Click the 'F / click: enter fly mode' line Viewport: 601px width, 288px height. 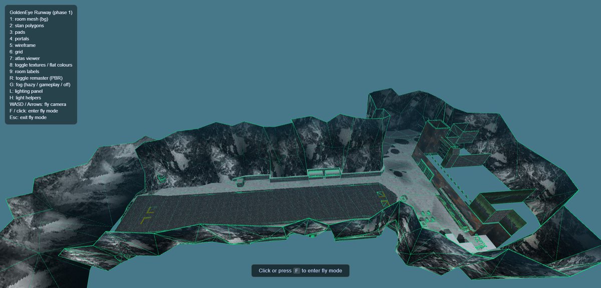point(34,110)
